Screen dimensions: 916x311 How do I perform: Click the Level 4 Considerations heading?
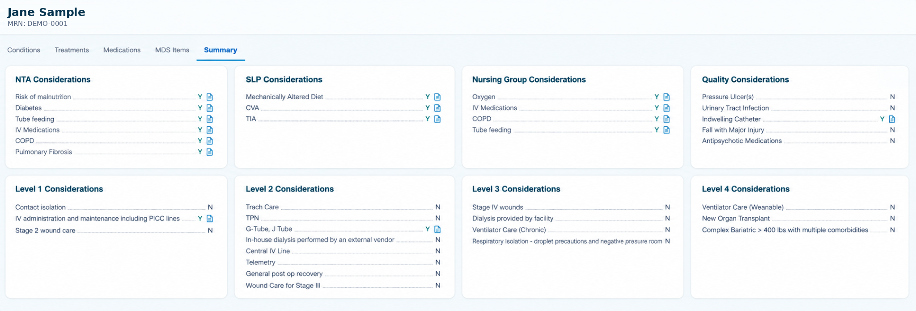coord(746,189)
